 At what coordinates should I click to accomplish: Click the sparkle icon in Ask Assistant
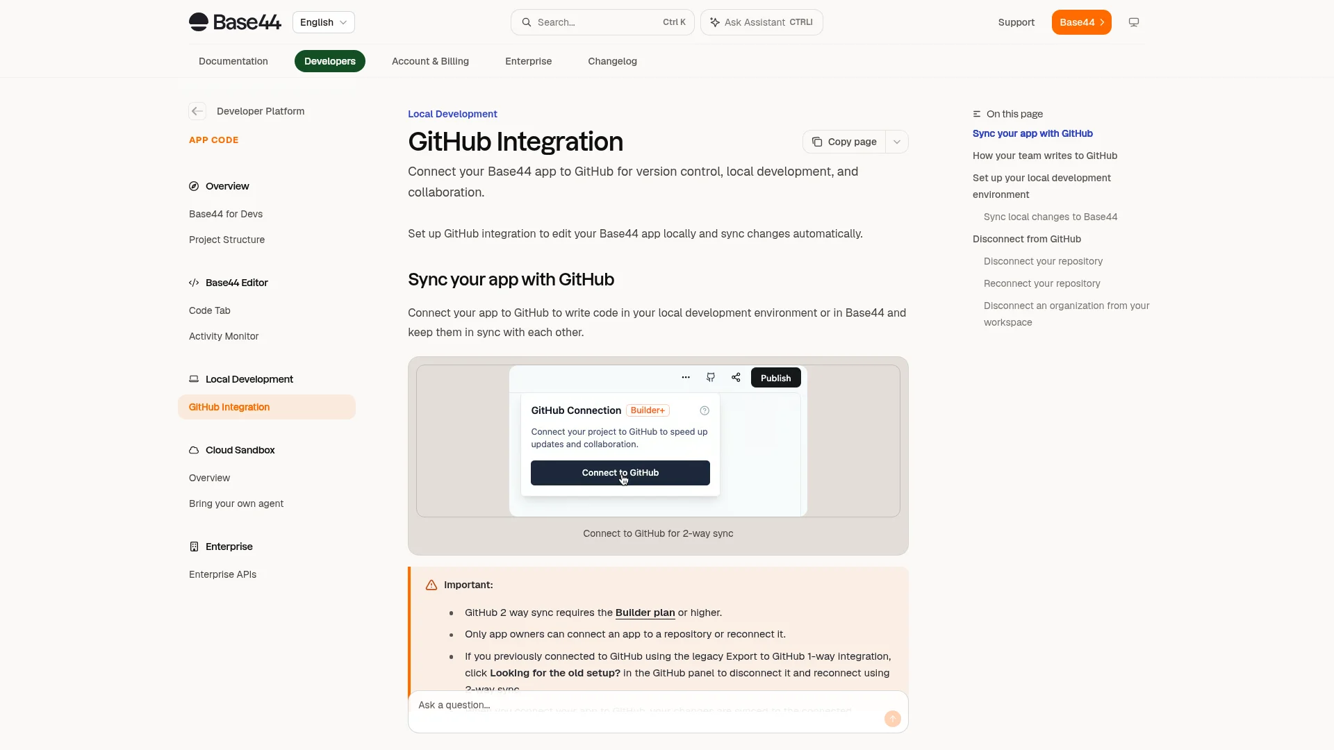click(x=715, y=22)
